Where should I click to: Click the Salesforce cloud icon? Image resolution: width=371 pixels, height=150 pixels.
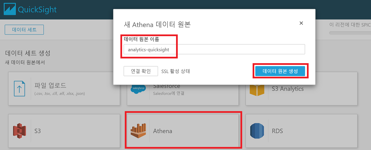138,89
